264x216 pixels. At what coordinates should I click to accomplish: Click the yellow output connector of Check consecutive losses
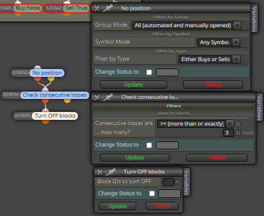tap(67, 101)
